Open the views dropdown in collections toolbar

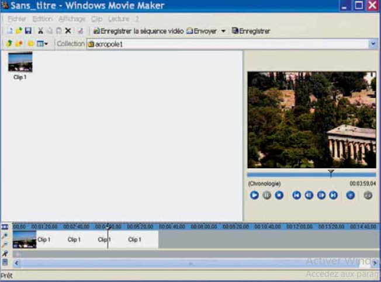tap(43, 44)
